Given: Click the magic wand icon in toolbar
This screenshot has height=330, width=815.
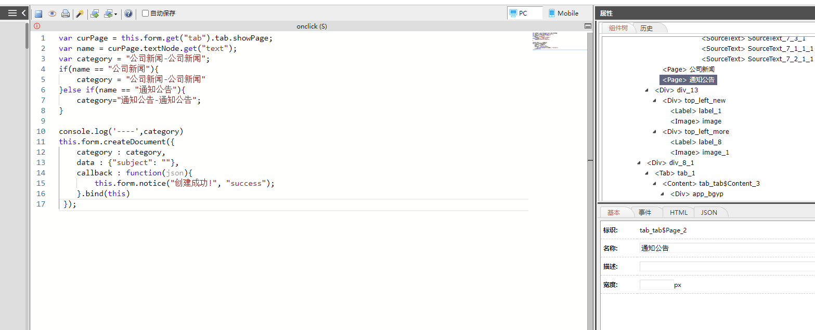Looking at the screenshot, I should (80, 13).
